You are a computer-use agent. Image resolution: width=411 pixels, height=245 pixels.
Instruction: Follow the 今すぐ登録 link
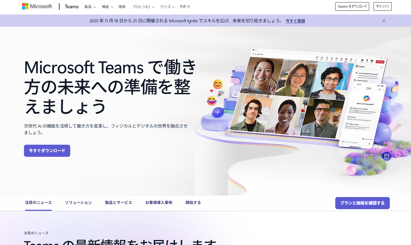[295, 21]
